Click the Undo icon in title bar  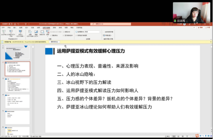[x=18, y=24]
